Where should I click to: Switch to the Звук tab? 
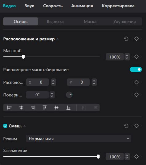pyautogui.click(x=29, y=6)
